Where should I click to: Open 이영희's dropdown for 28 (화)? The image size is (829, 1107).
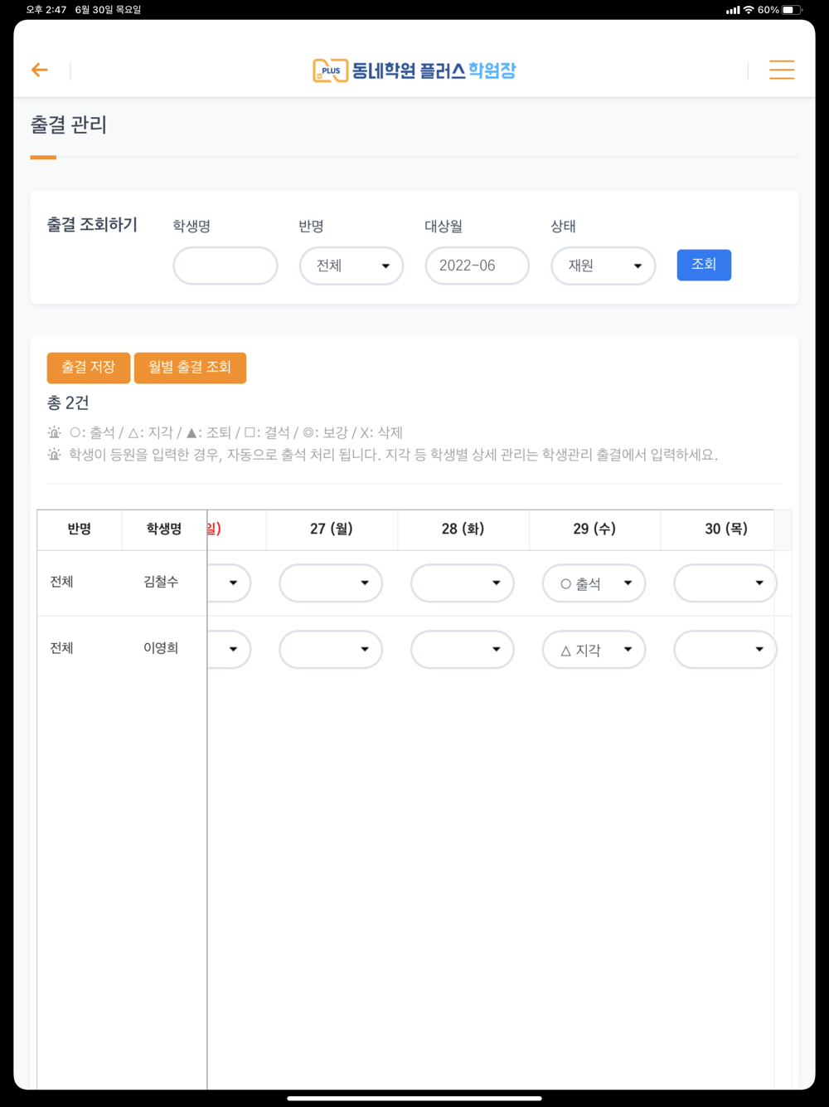[463, 650]
